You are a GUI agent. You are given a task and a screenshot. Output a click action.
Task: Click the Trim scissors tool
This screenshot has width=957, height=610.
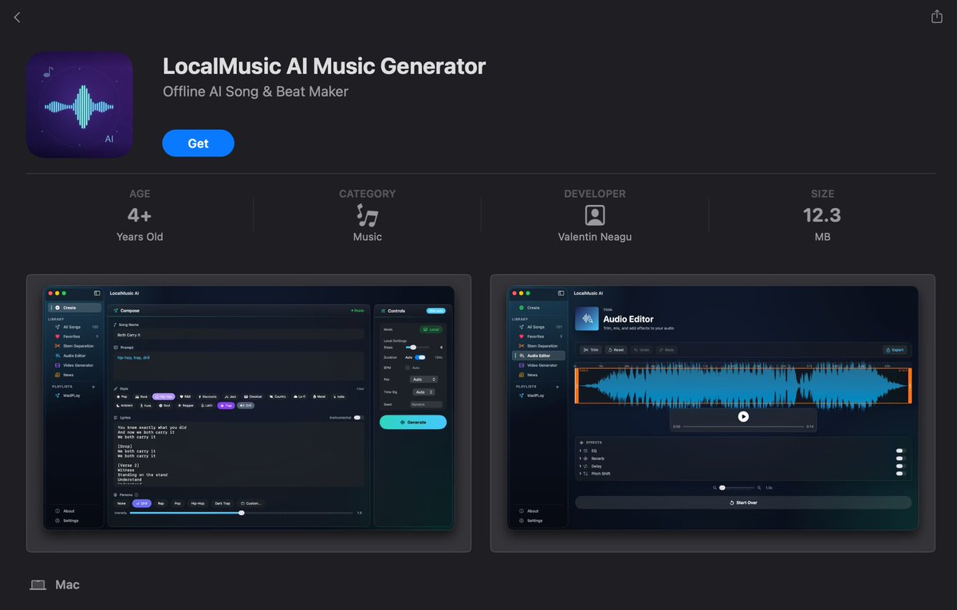(x=591, y=350)
